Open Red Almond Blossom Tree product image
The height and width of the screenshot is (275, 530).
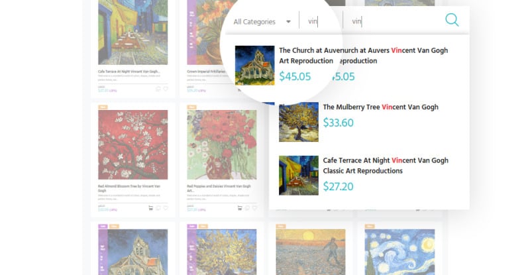[133, 144]
